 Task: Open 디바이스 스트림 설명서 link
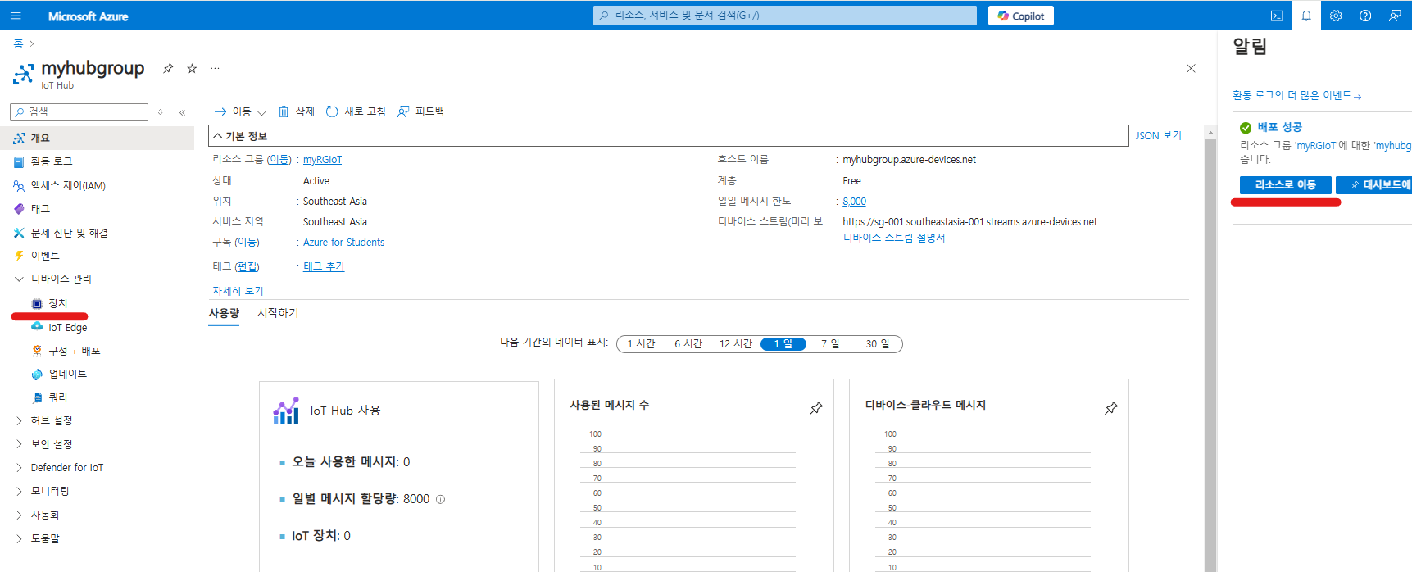pos(893,238)
